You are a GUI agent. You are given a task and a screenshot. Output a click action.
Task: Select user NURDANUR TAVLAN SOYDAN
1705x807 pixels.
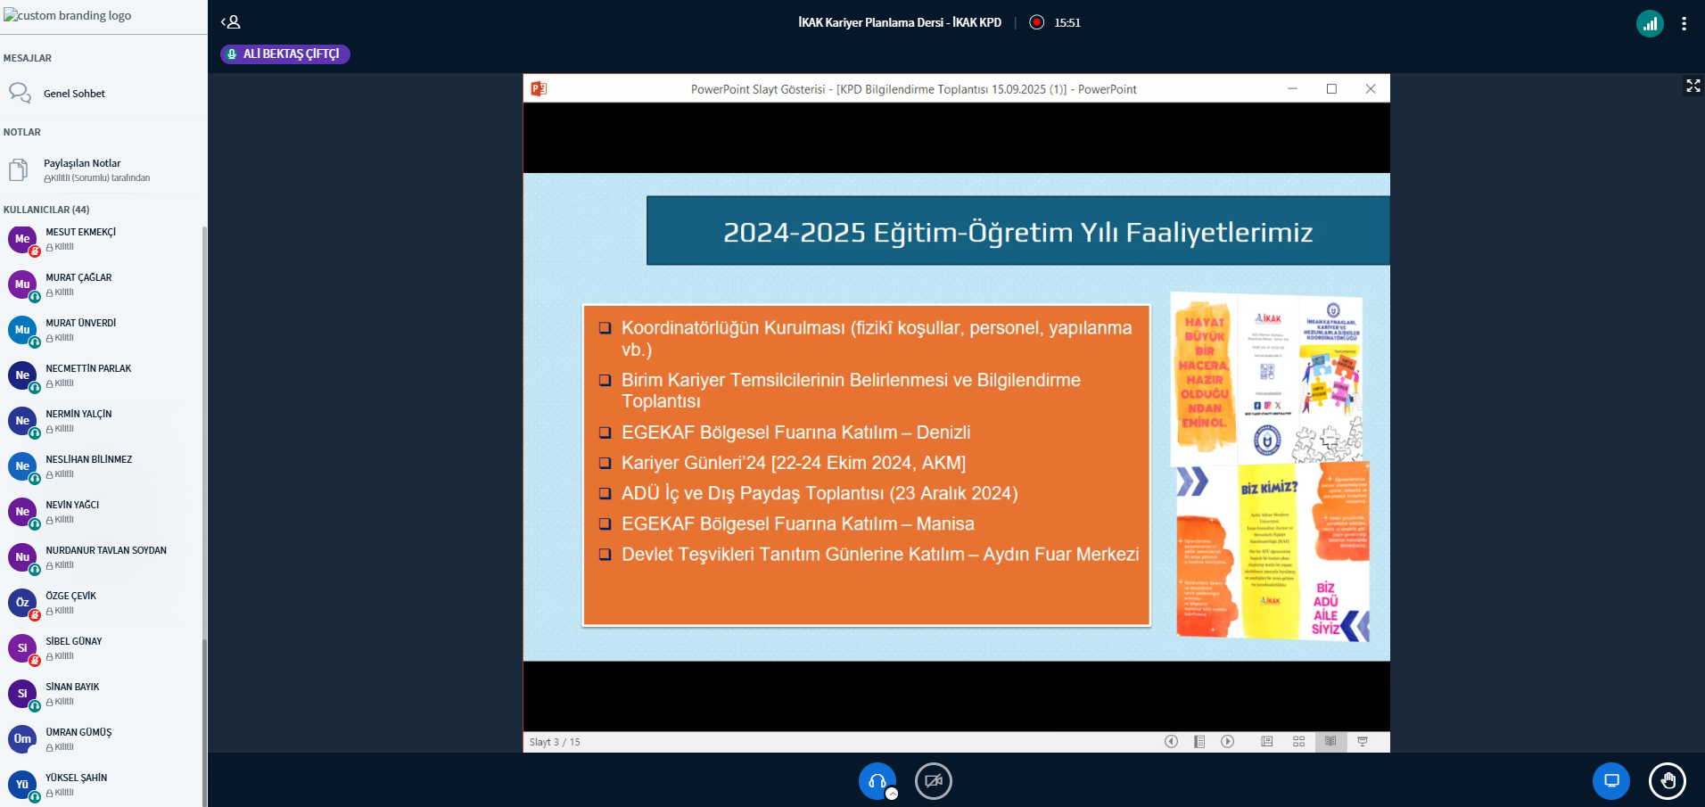(102, 557)
